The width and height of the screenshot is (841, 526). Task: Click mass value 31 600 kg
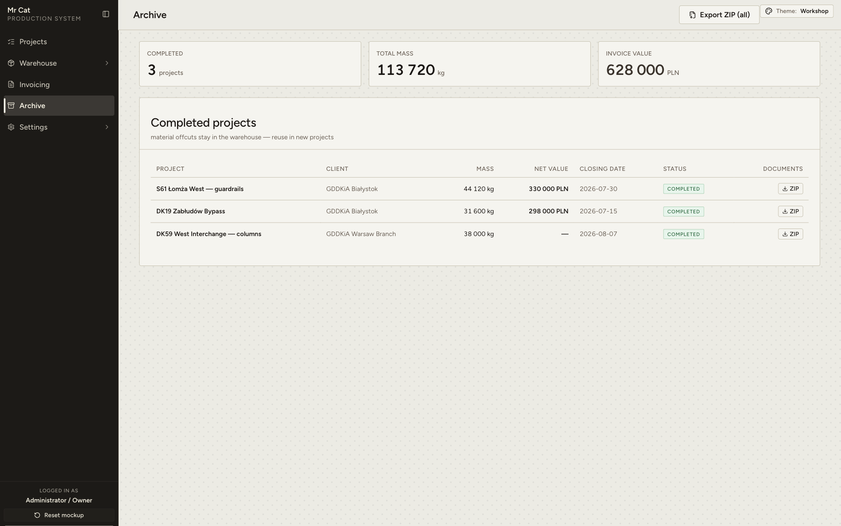click(479, 211)
